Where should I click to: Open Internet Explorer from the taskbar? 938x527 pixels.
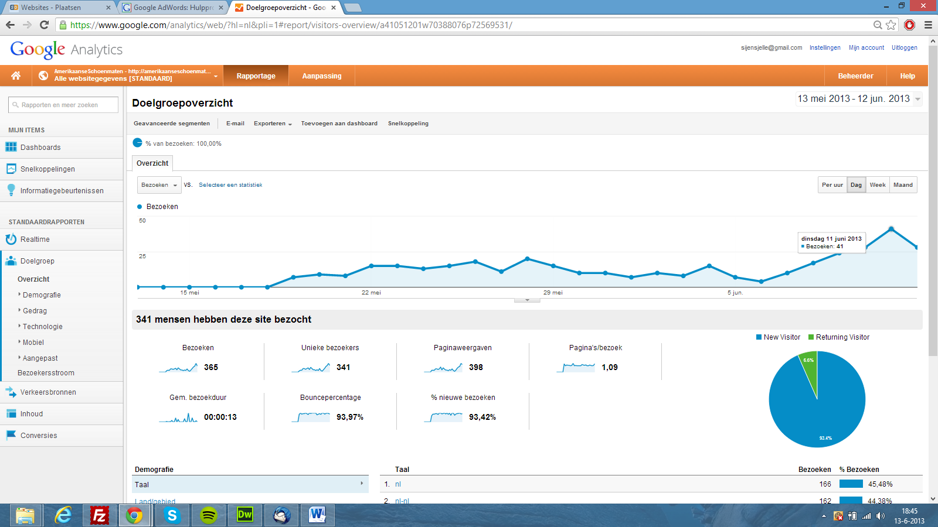[63, 515]
